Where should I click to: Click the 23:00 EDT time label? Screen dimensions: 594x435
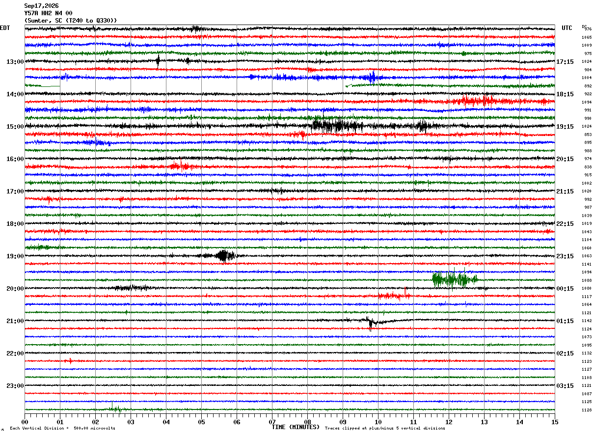pyautogui.click(x=15, y=386)
